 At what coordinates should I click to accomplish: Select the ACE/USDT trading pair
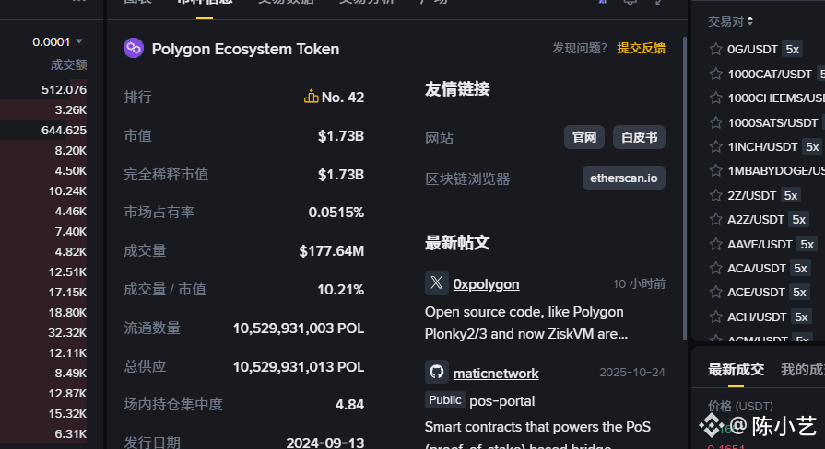[x=756, y=293]
